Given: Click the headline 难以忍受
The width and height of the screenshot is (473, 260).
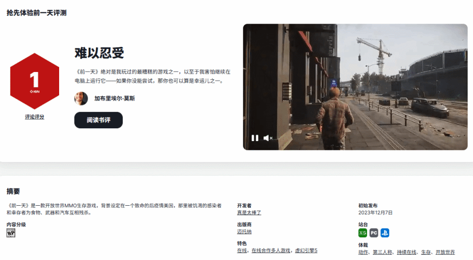Looking at the screenshot, I should coord(99,53).
